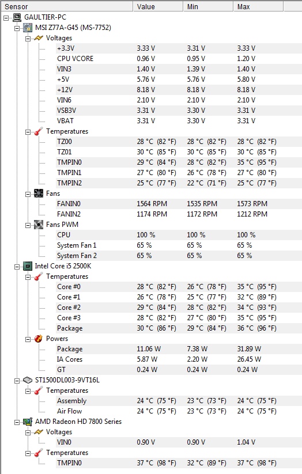Collapse the GAULTIER-PC root node

pos(6,18)
